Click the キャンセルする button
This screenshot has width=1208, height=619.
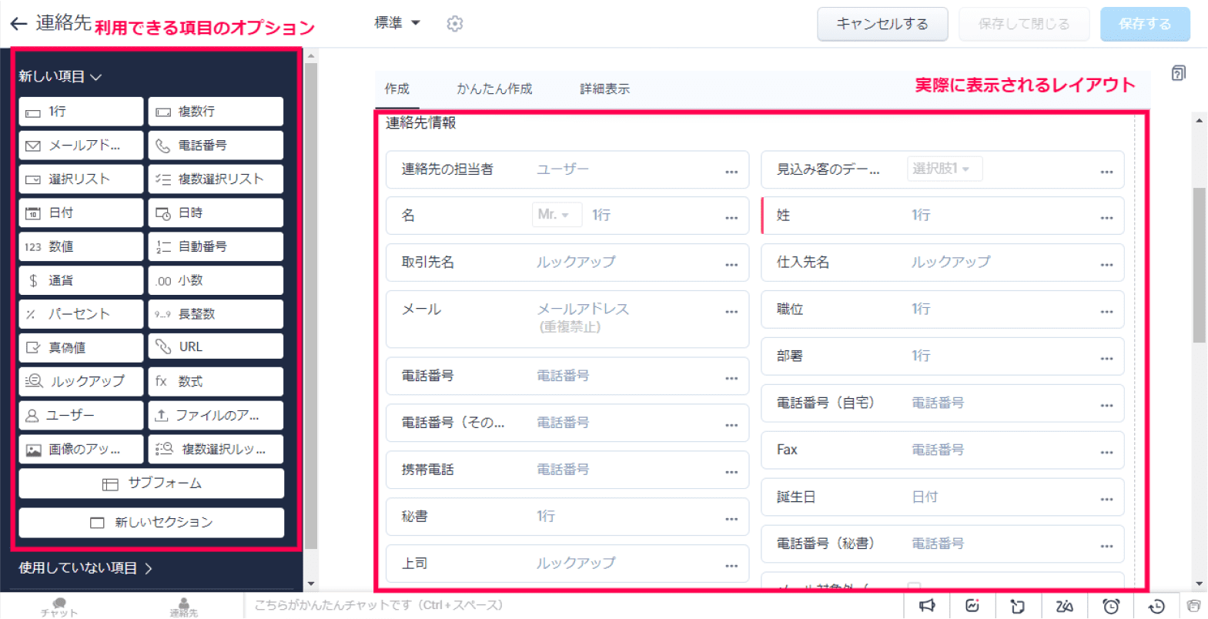tap(882, 24)
